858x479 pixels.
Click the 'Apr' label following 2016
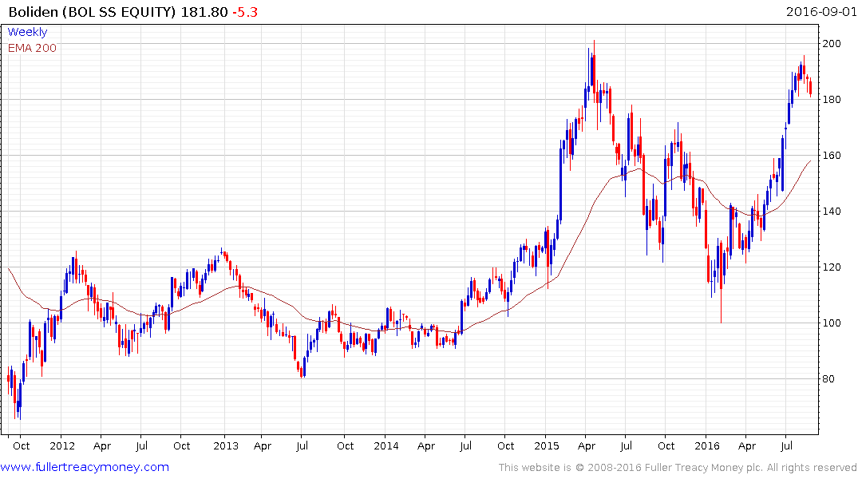pos(746,445)
